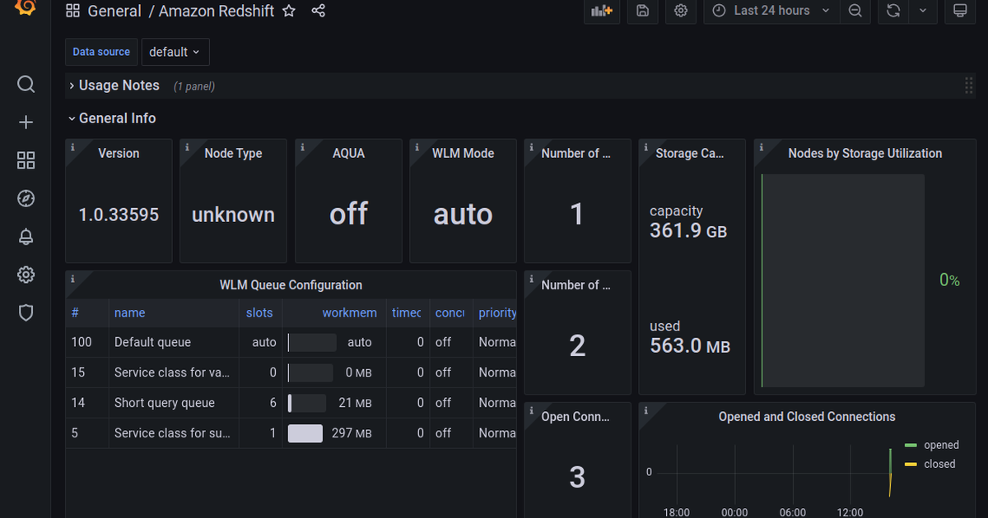Show info icon on Open Connections panel
The image size is (988, 518).
point(532,410)
